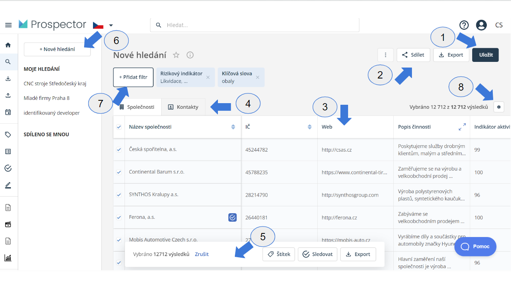Image resolution: width=511 pixels, height=288 pixels.
Task: Open the three-dot more options menu
Action: [386, 55]
